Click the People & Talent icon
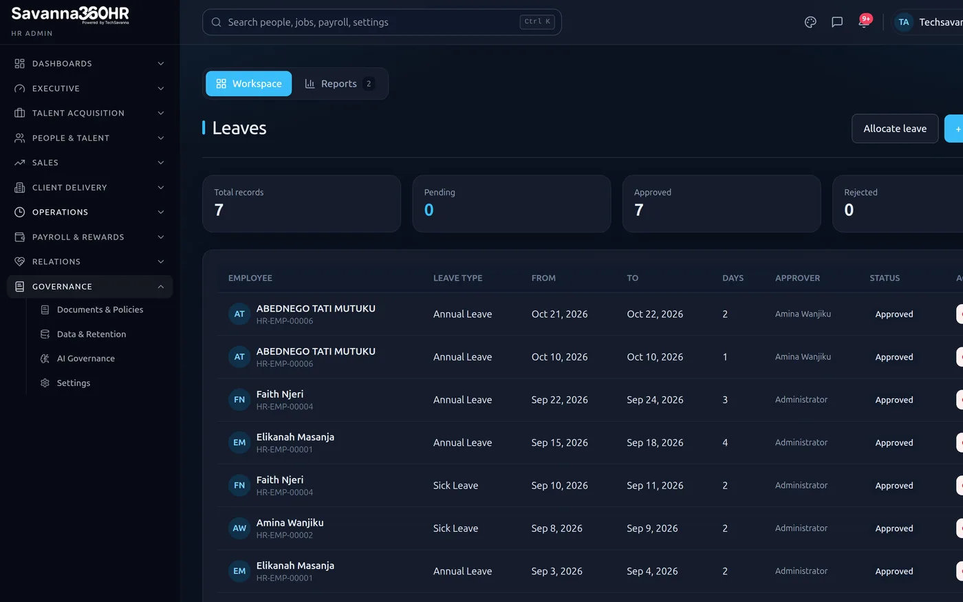 [19, 138]
